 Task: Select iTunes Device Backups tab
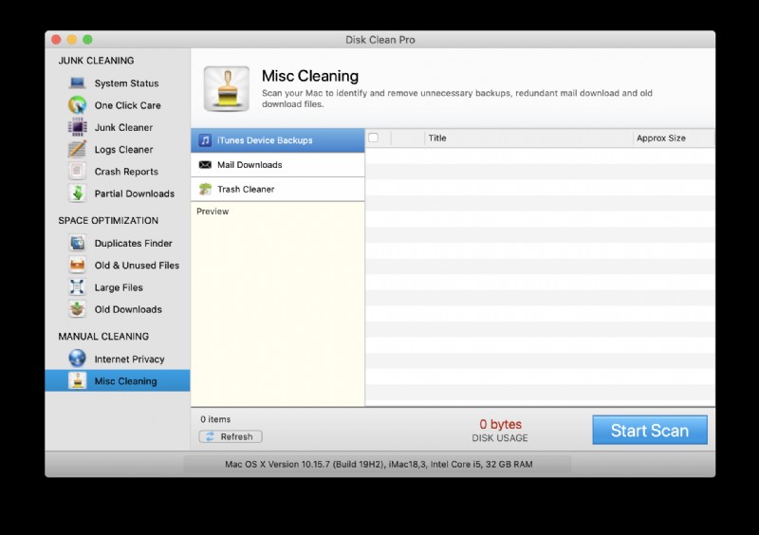pyautogui.click(x=278, y=140)
